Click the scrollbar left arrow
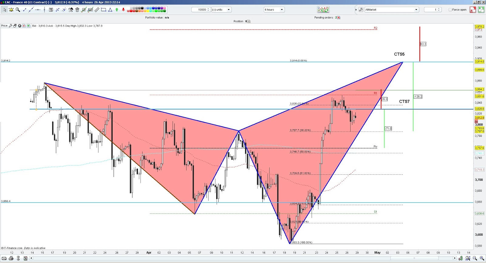486x263 pixels. coord(31,258)
